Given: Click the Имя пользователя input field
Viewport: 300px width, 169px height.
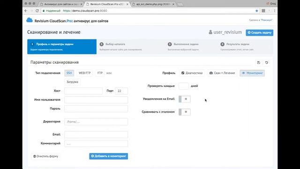Looking at the screenshot, I should (96, 100).
